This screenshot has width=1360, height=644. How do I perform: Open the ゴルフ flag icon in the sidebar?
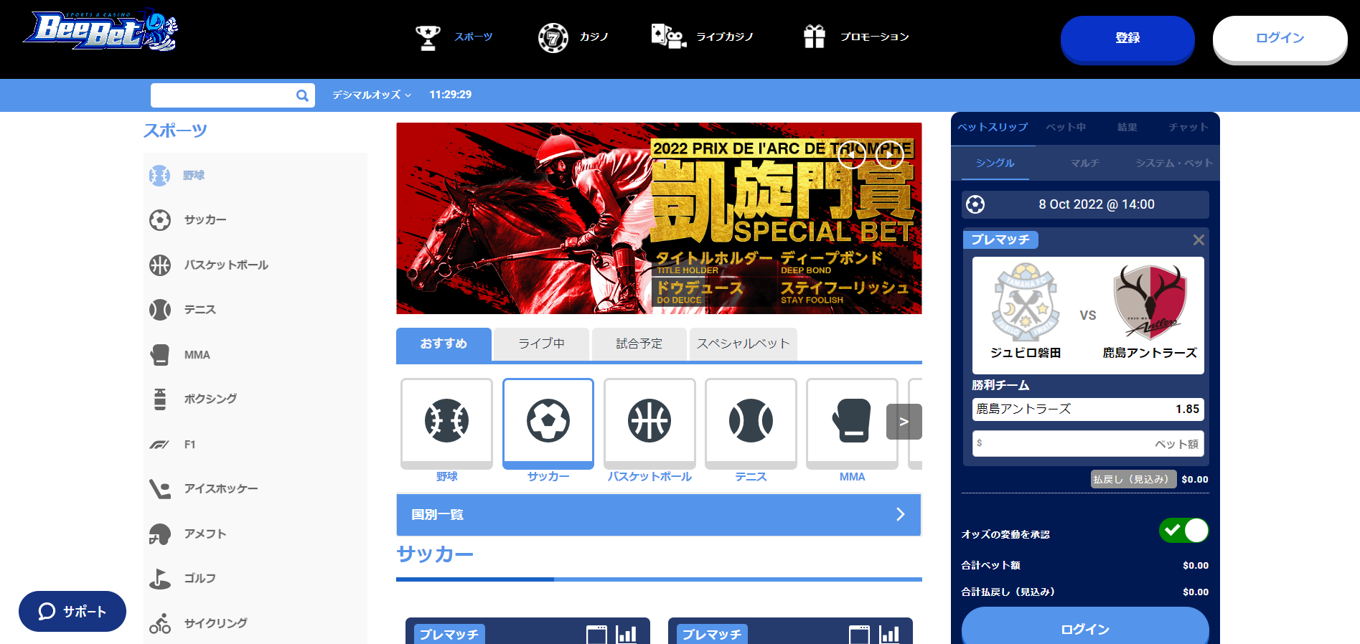(x=159, y=579)
